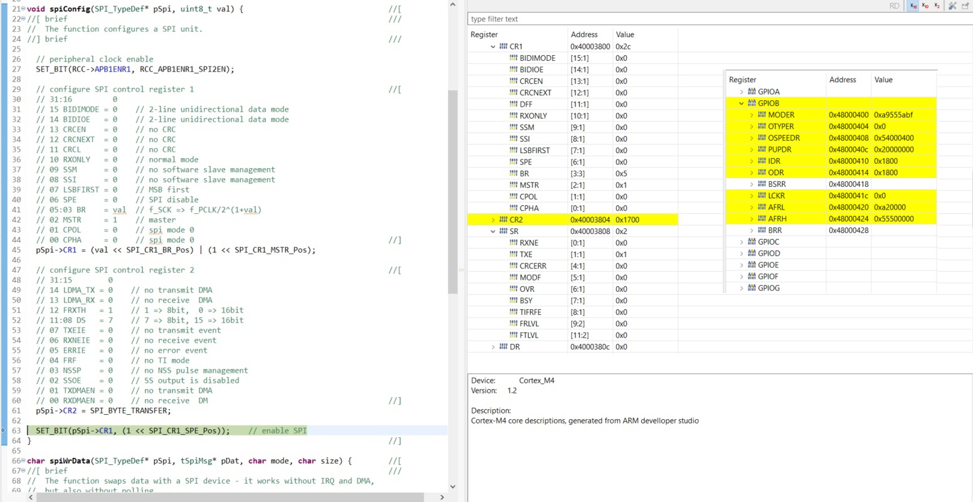Click Value column header in SPI table

(x=625, y=35)
